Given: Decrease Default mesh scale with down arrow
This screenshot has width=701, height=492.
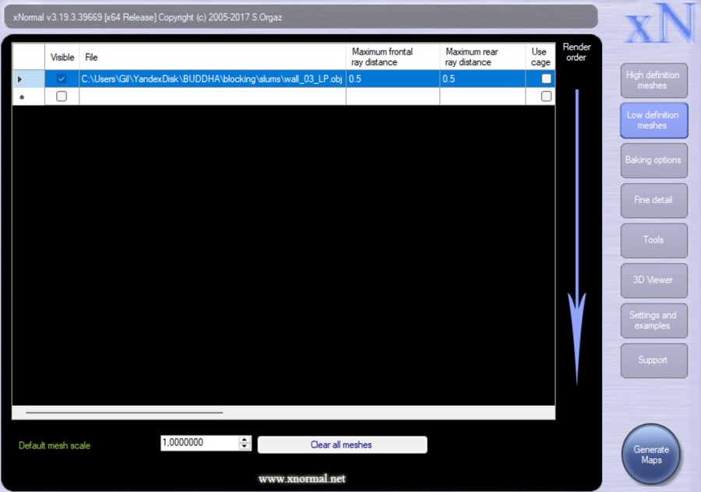Looking at the screenshot, I should [x=244, y=446].
